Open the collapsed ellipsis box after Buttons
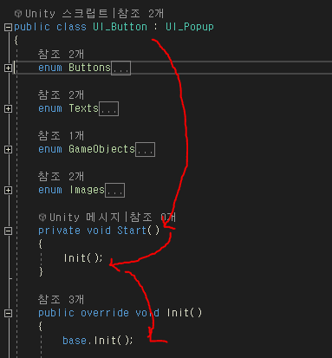The width and height of the screenshot is (332, 358). [x=121, y=68]
